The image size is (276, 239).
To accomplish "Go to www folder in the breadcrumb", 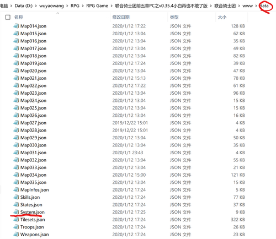I will (x=248, y=6).
